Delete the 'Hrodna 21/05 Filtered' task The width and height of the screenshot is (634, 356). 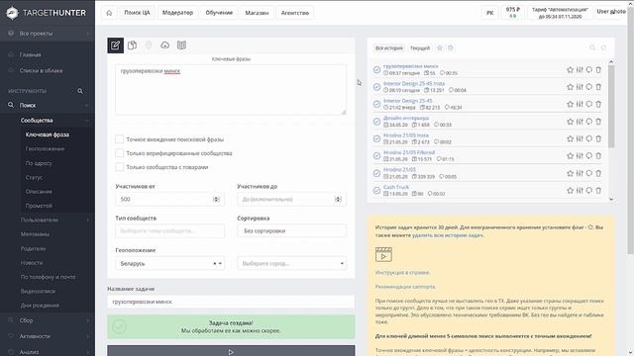point(598,156)
